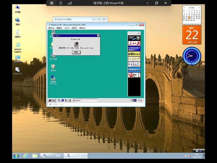Screen dimensions: 217x163
Task: Click the Windows logo in the about dialog
Action: [76, 44]
